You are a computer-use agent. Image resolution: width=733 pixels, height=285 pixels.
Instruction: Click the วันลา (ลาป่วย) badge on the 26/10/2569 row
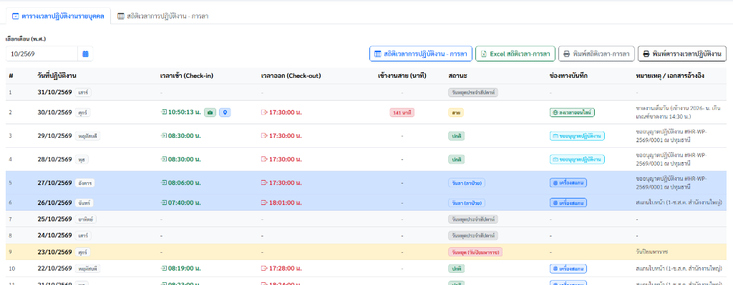point(467,203)
